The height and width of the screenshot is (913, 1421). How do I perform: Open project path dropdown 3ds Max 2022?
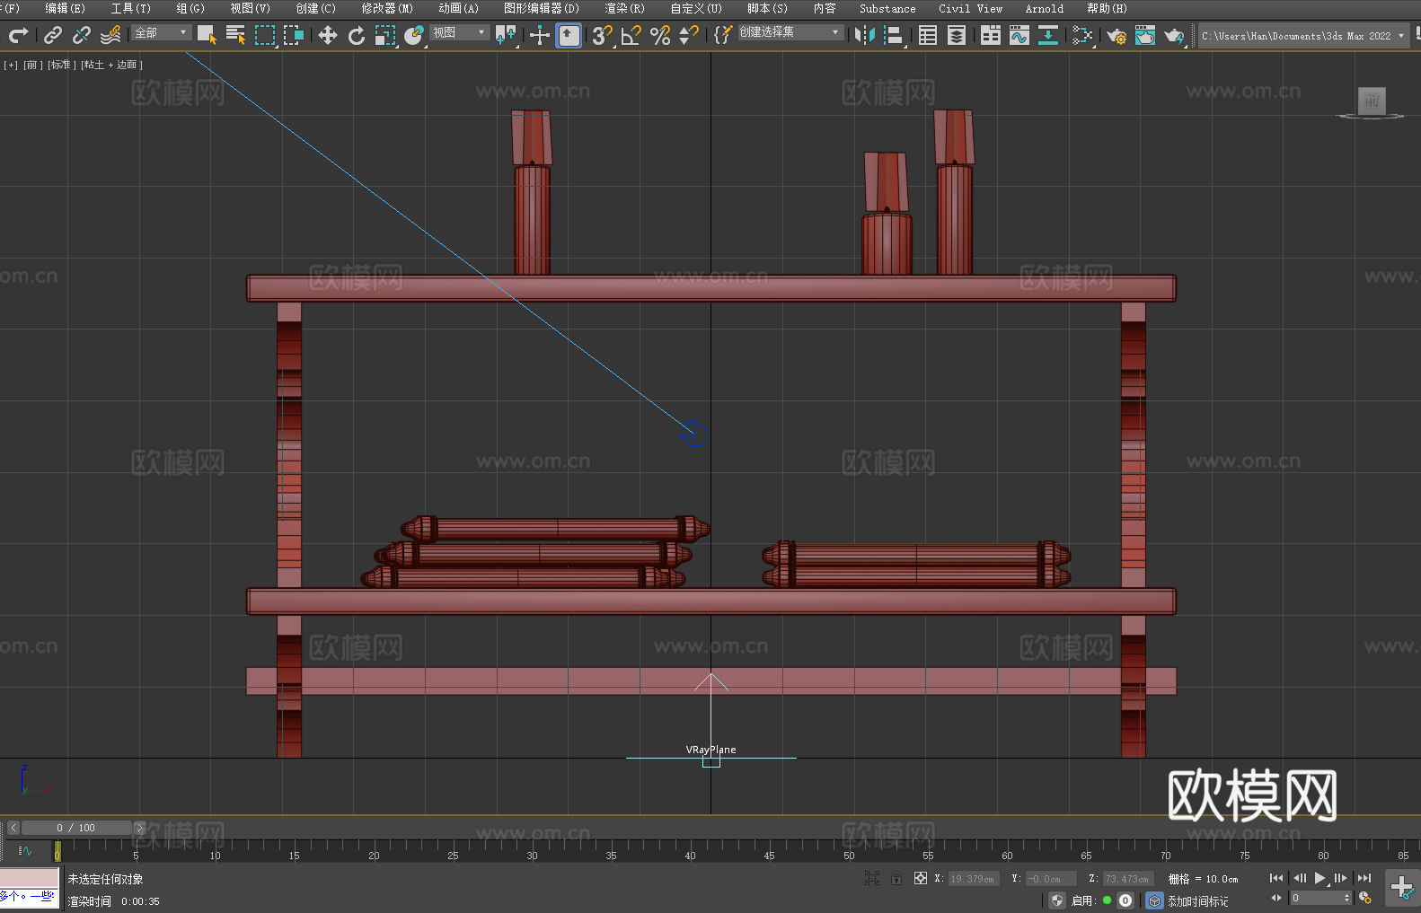pos(1303,36)
